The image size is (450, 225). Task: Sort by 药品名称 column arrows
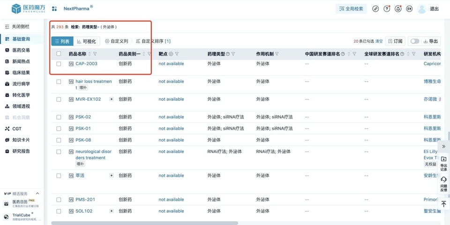click(x=89, y=54)
